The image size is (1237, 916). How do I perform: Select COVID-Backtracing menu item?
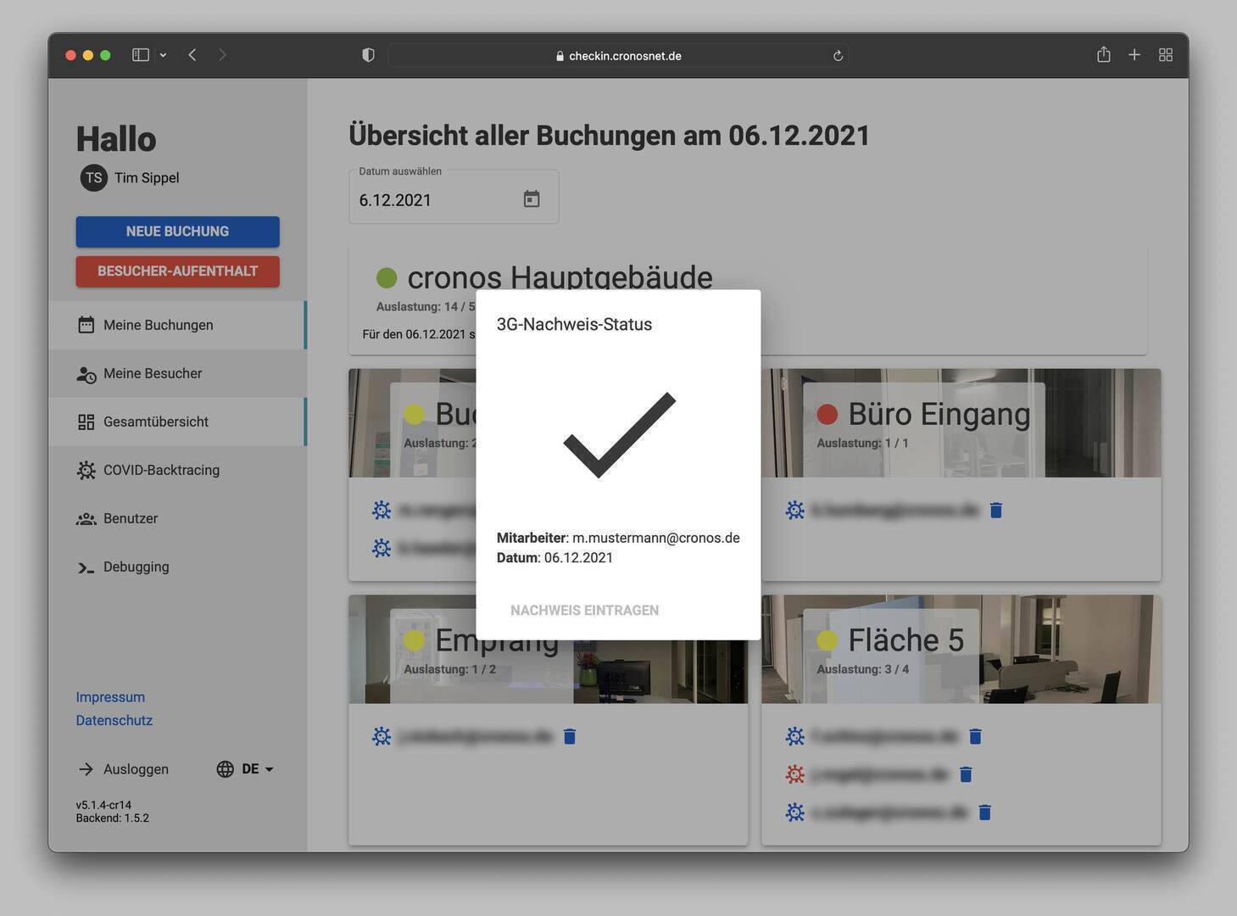point(161,470)
